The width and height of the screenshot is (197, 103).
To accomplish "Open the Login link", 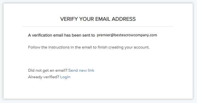I will pyautogui.click(x=65, y=77).
